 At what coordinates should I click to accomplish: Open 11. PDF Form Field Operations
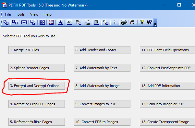point(167,50)
